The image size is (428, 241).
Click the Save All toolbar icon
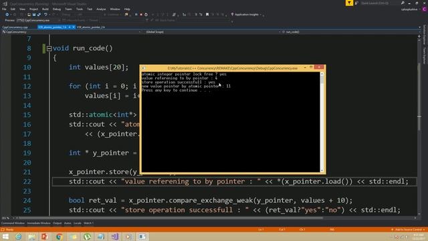click(39, 15)
